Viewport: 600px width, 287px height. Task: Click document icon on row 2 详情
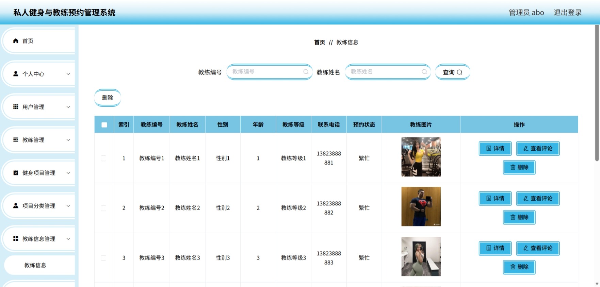pos(489,199)
